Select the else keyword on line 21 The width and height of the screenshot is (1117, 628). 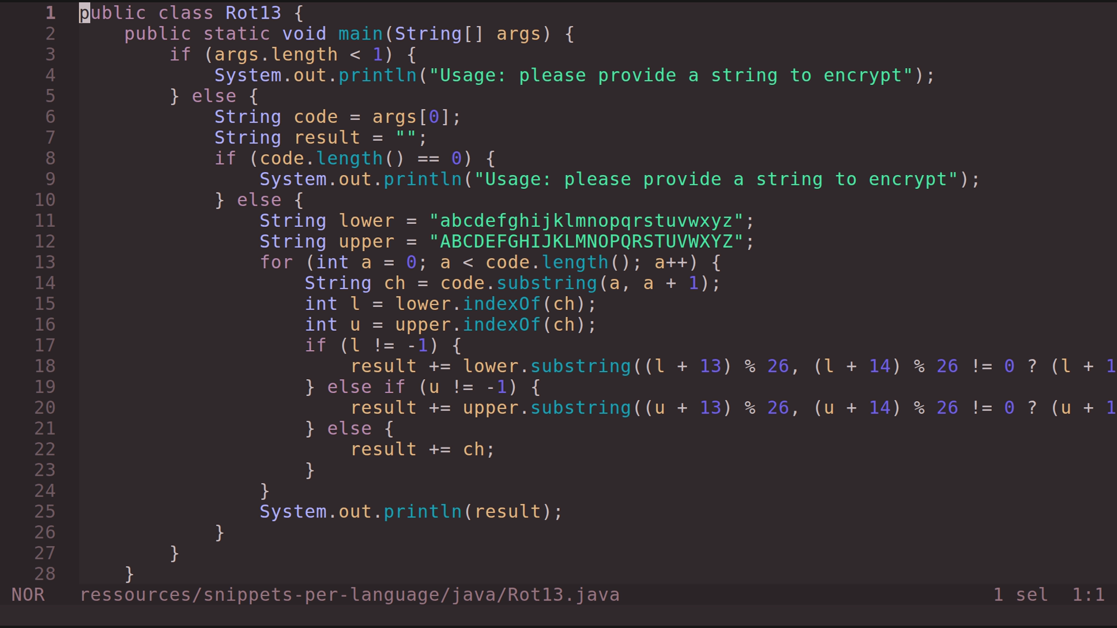click(x=349, y=428)
